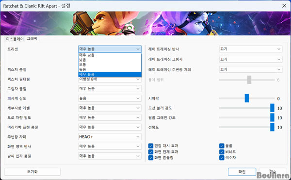Click the 선명도 value 10
Image resolution: width=291 pixels, height=180 pixels.
coord(280,128)
